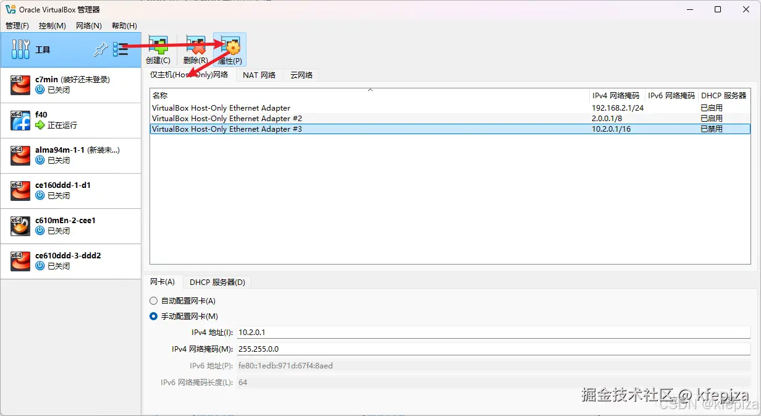761x416 pixels.
Task: Click the 10.2.0.1/16 mask cell
Action: pos(611,129)
